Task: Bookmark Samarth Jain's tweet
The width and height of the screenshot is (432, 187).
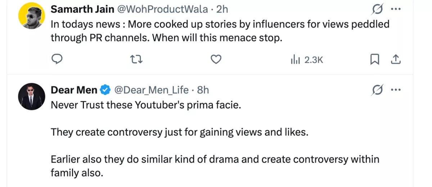Action: click(x=375, y=59)
